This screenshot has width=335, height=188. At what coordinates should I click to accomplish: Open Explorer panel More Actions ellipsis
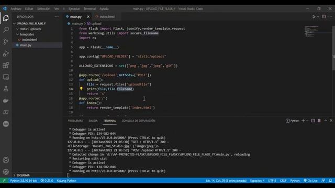point(57,17)
